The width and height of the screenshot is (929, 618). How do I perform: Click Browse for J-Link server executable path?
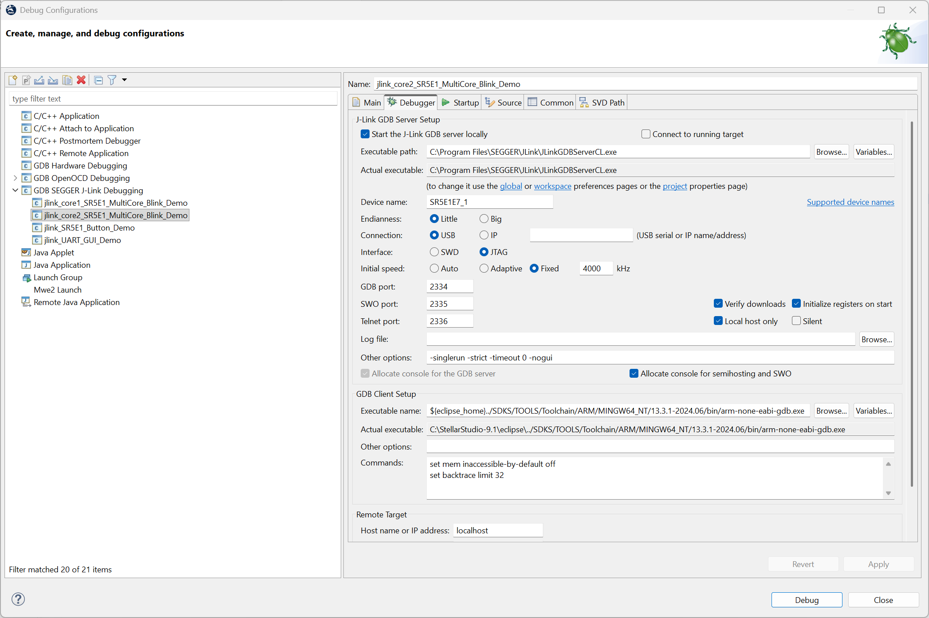coord(831,152)
